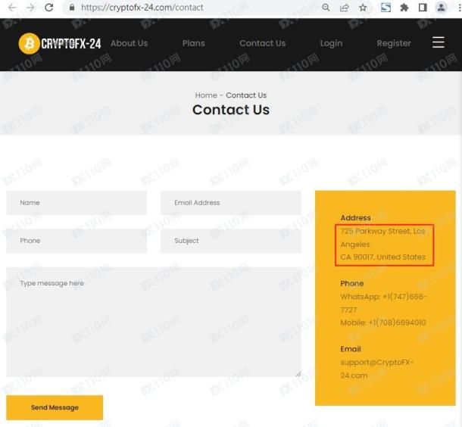Toggle the browser side panel icon
Screen dimensions: 462x427
(x=423, y=8)
